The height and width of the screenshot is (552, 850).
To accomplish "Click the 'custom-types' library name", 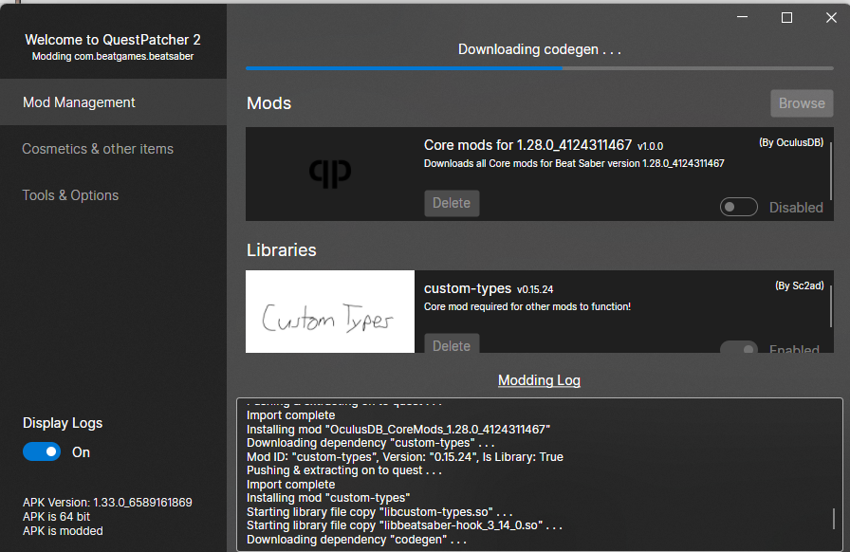I will pos(468,288).
